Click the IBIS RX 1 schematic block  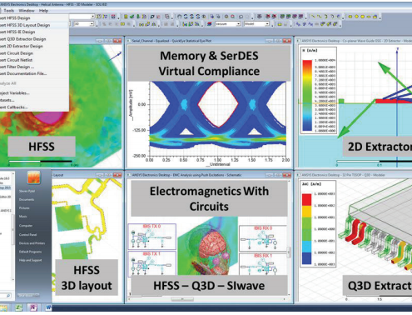tap(263, 264)
